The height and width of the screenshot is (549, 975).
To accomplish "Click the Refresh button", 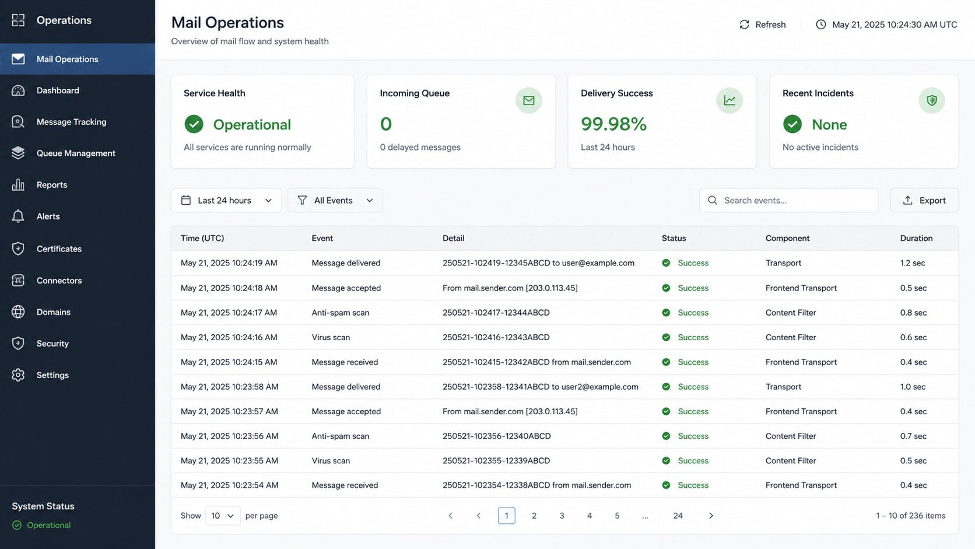I will 763,25.
